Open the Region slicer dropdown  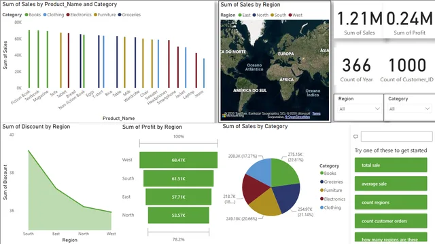[359, 108]
